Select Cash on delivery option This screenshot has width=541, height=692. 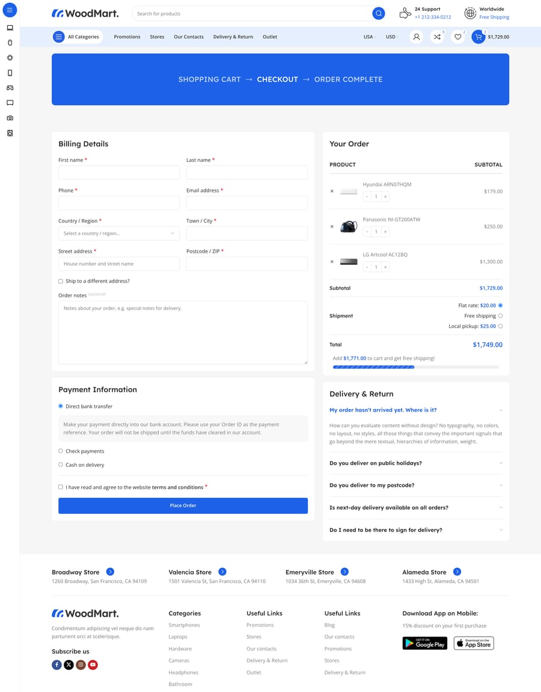pos(61,465)
